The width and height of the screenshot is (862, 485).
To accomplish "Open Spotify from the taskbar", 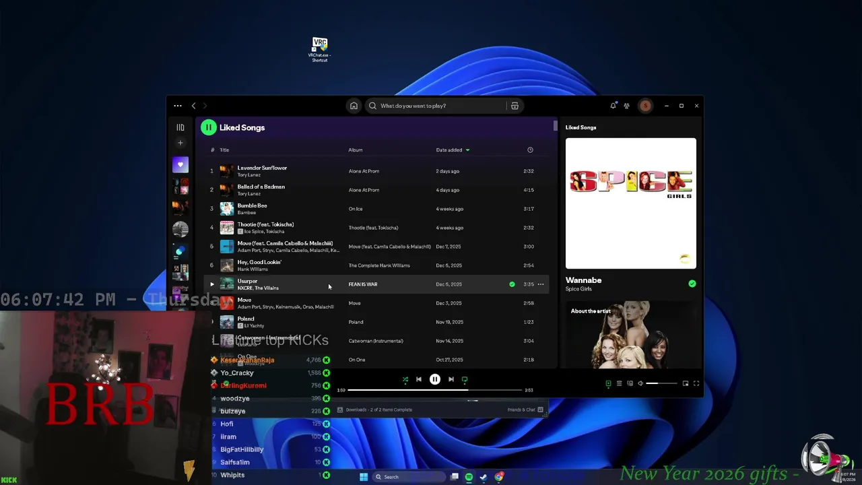I will 469,477.
